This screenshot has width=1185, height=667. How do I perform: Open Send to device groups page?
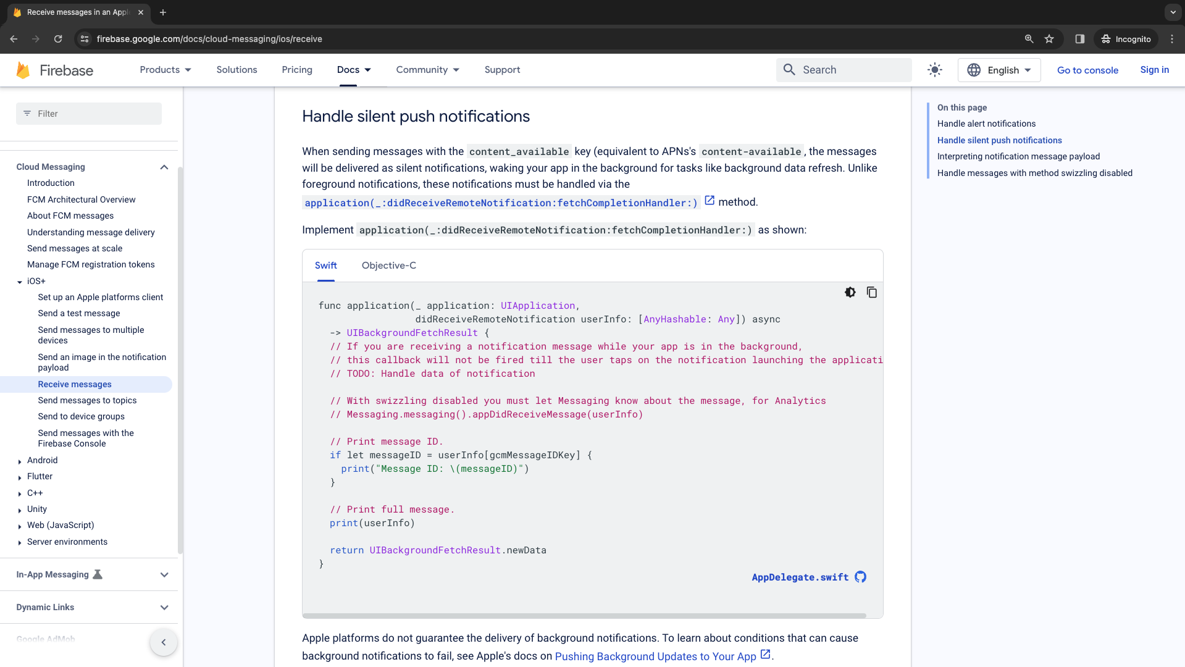click(81, 416)
